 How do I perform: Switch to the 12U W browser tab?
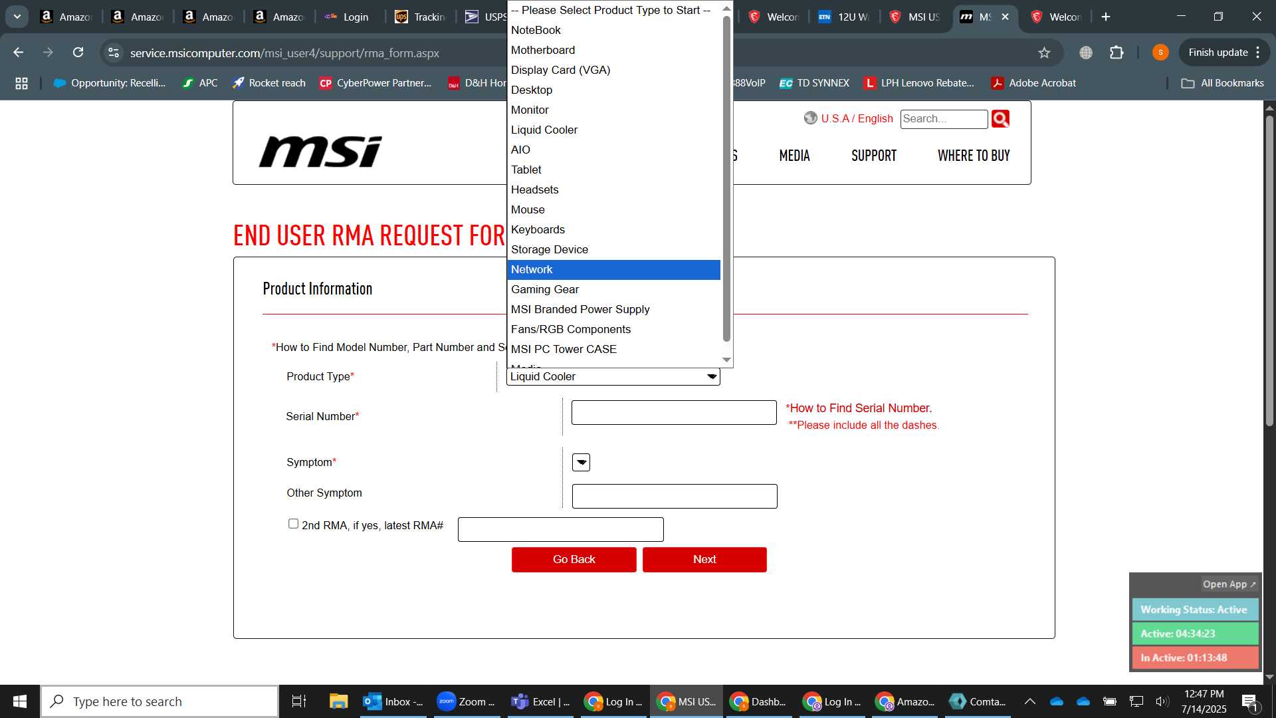click(x=844, y=17)
